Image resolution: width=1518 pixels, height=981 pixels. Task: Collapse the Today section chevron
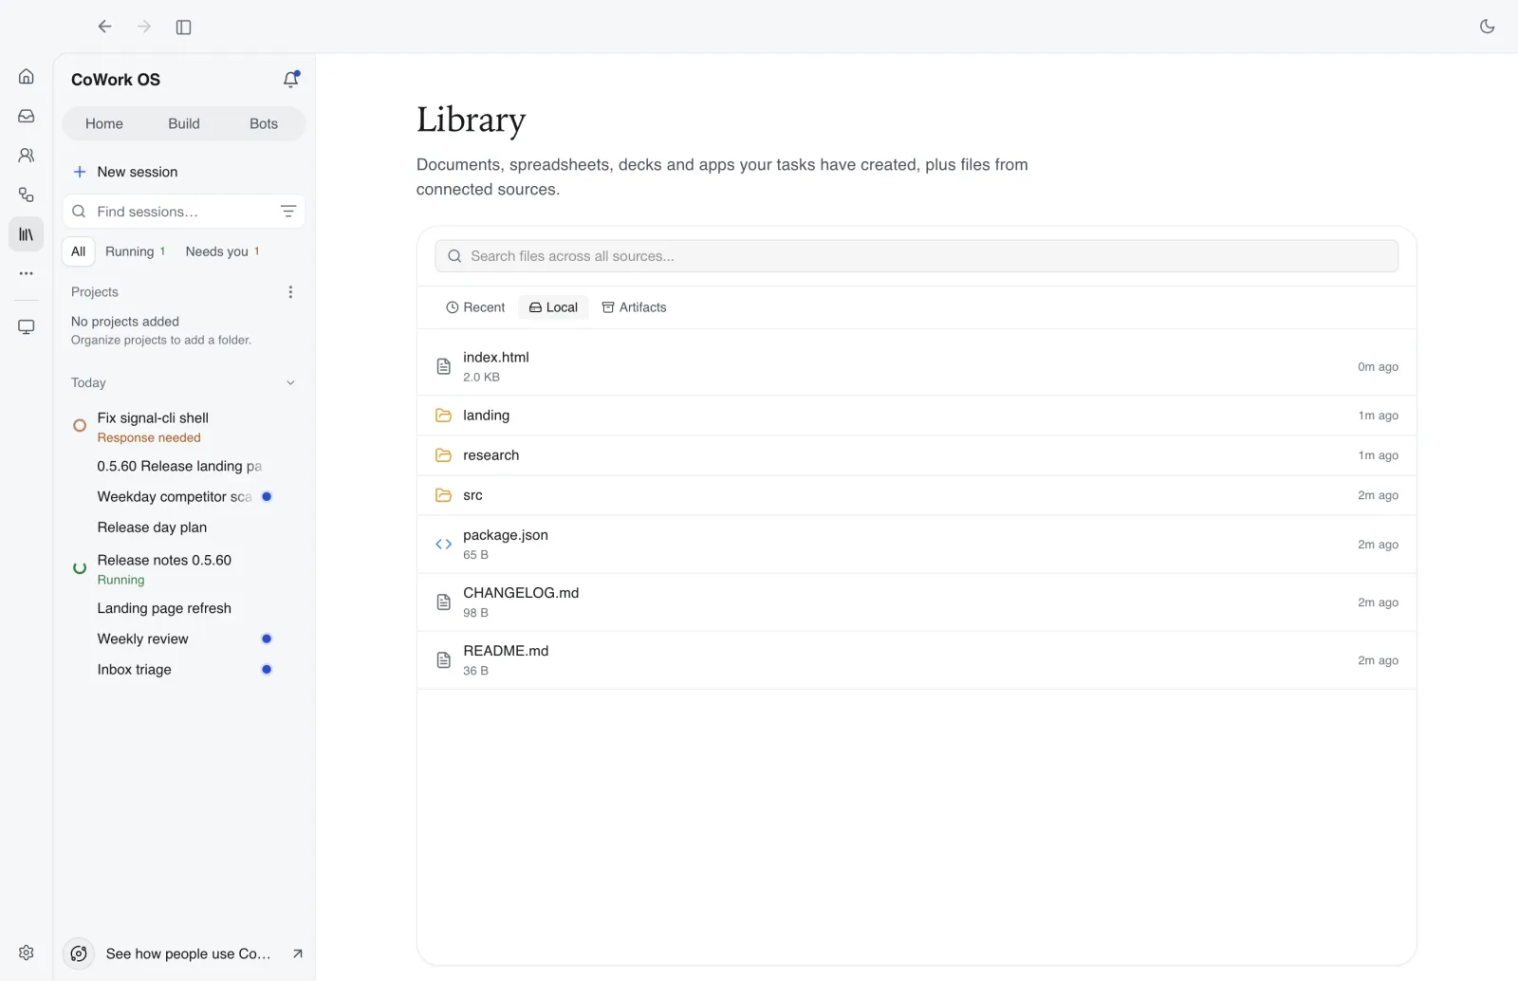click(x=290, y=383)
